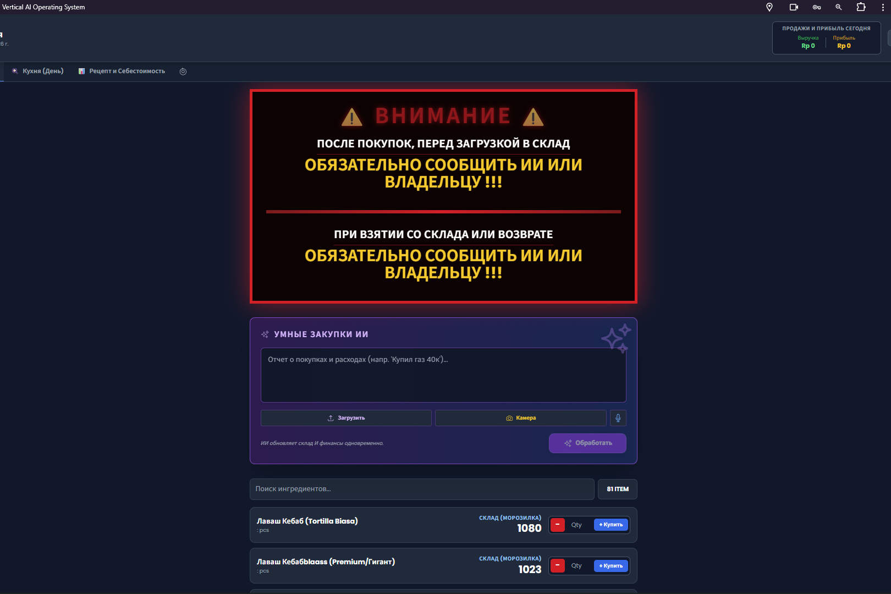Viewport: 891px width, 594px height.
Task: Switch to the Кухня (День) tab
Action: pyautogui.click(x=38, y=71)
